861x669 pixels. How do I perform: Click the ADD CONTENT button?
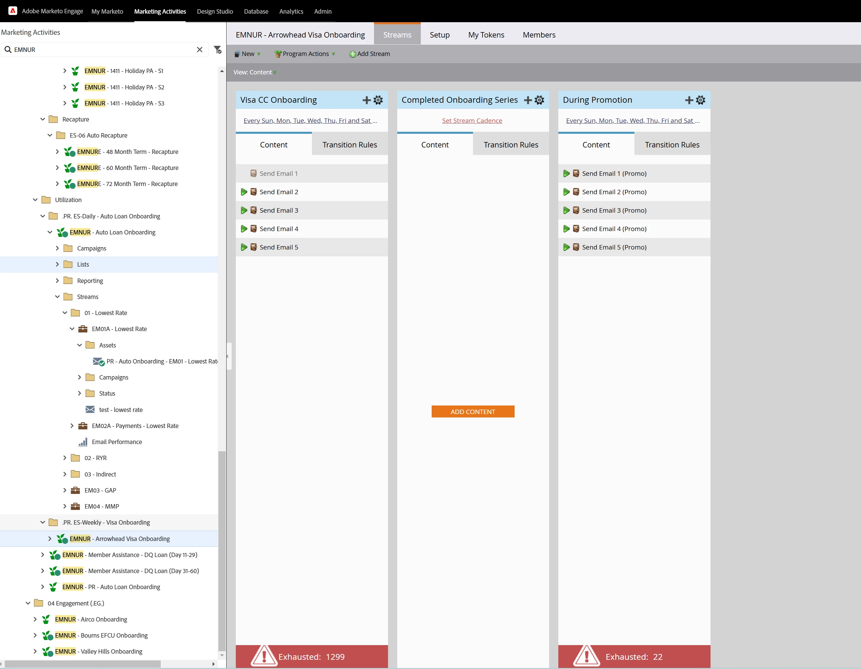pyautogui.click(x=472, y=412)
